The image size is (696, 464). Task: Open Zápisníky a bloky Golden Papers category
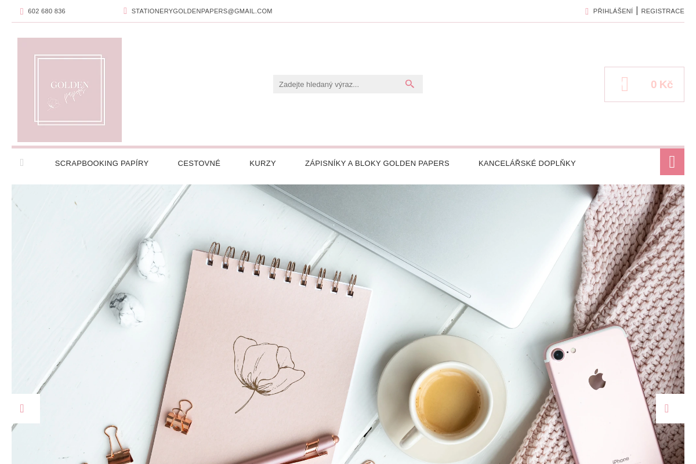point(377,164)
